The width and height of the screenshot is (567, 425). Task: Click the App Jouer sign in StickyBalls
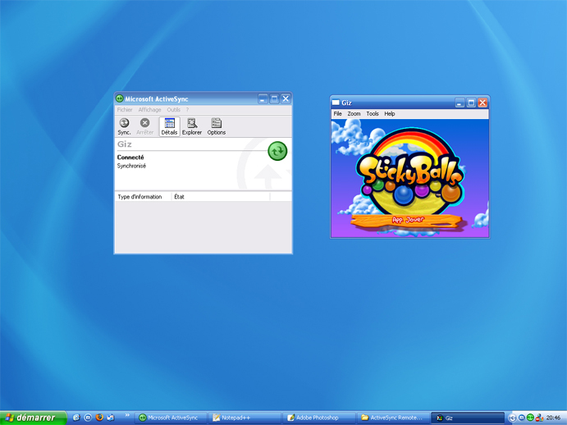408,220
